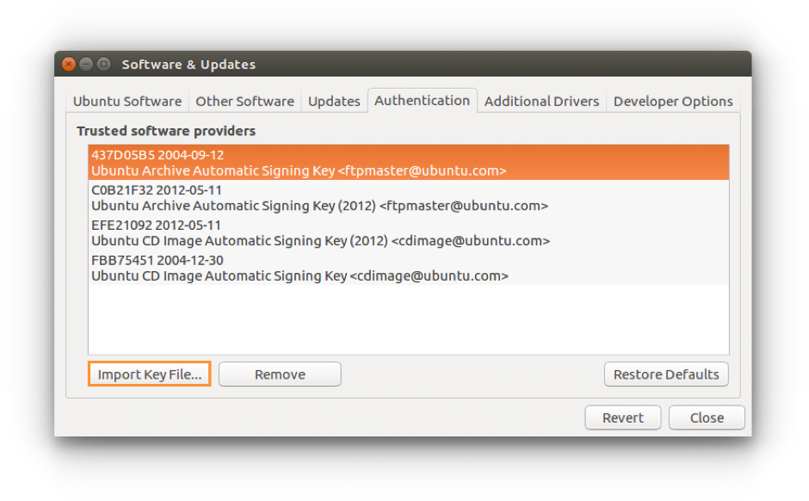Image resolution: width=809 pixels, height=501 pixels.
Task: Close the window using the orange titlebar button
Action: 69,65
